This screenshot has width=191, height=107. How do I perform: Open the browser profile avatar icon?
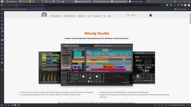click(x=189, y=5)
